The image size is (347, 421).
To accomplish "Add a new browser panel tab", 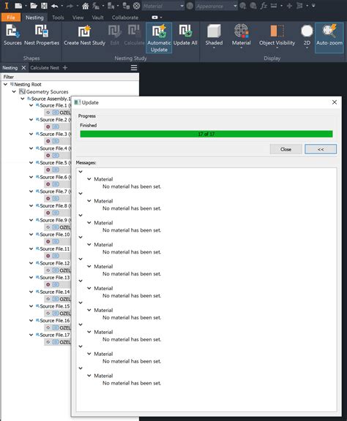I will click(x=65, y=68).
